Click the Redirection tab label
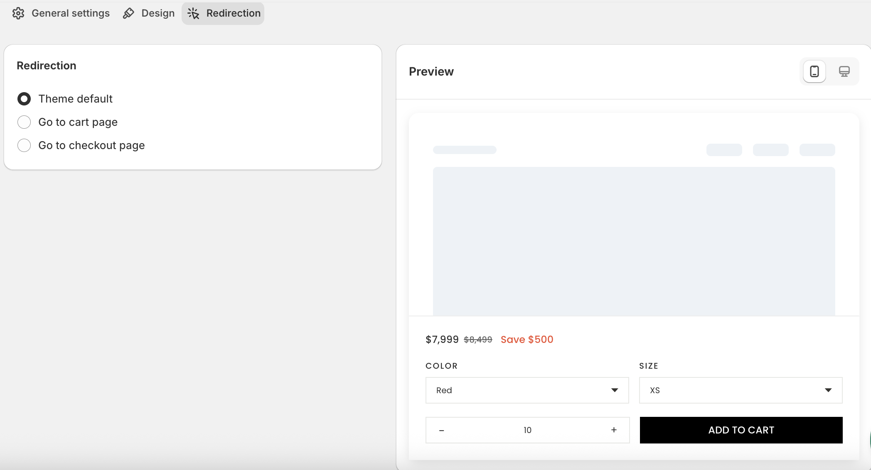 [233, 13]
